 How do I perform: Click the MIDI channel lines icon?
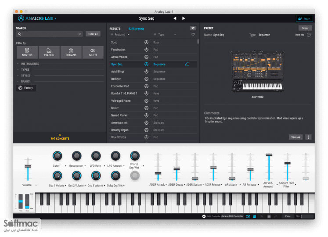pos(269,216)
